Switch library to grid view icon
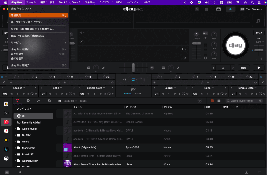267x175 pixels. coord(219,101)
